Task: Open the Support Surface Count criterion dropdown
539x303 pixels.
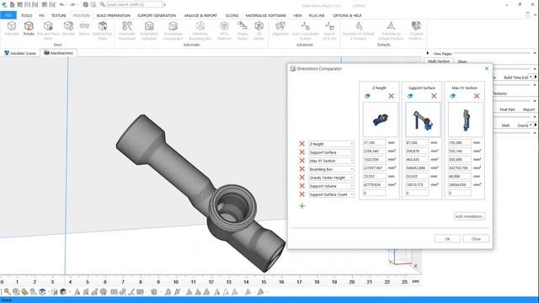Action: point(331,194)
